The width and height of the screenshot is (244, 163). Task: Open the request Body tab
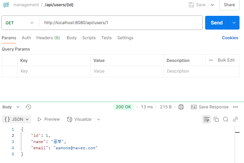[x=71, y=38]
